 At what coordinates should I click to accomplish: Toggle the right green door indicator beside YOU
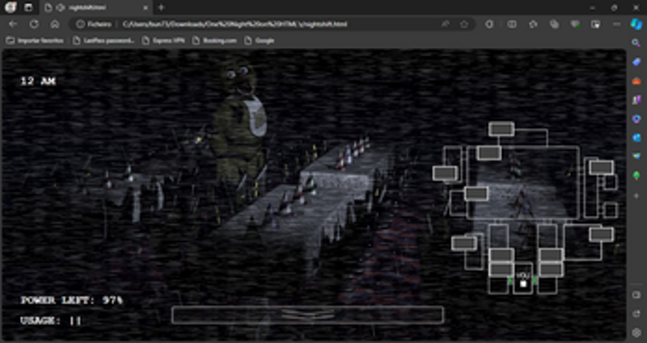(535, 281)
